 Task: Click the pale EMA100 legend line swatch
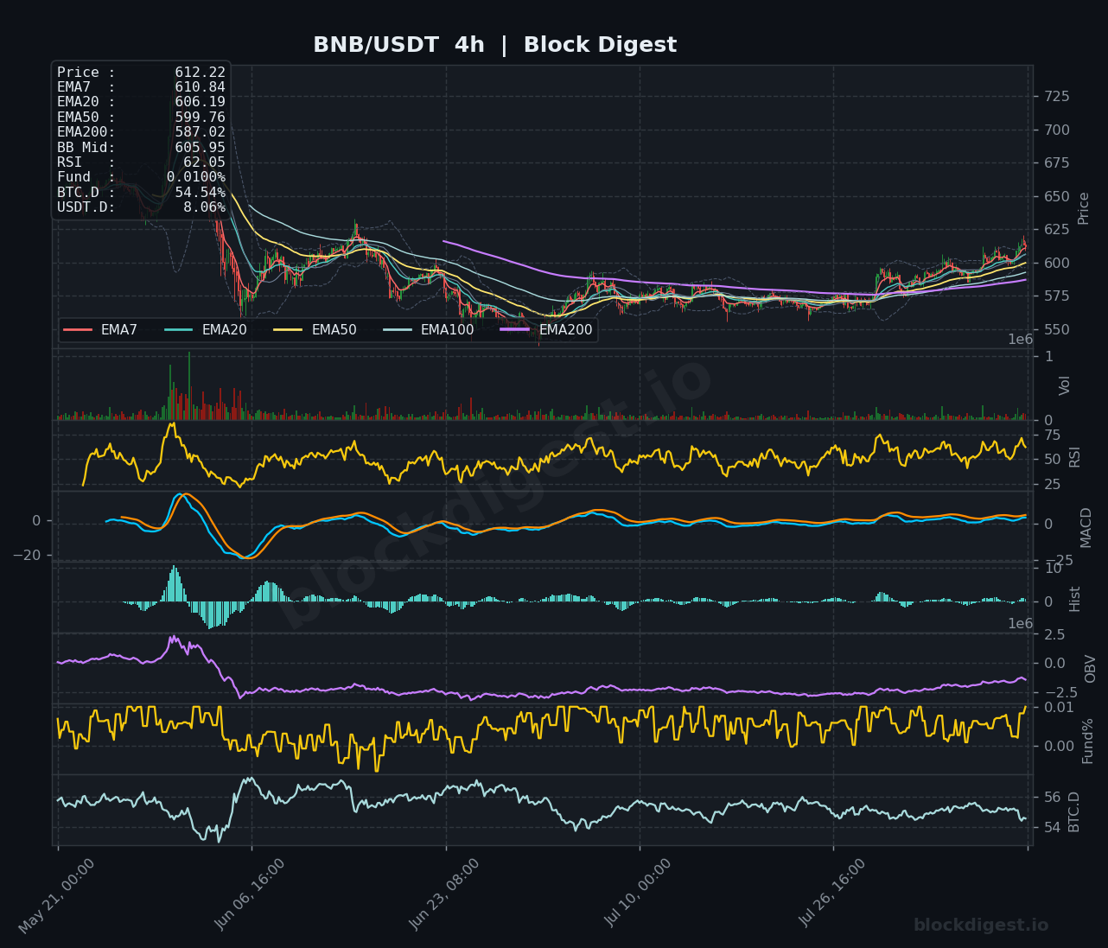[x=398, y=330]
